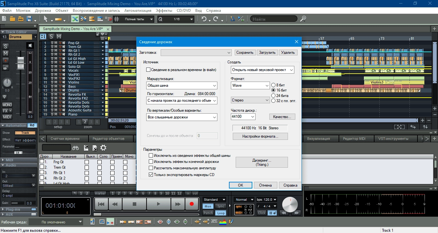The height and width of the screenshot is (233, 438).
Task: Open the Формат dropdown showing Wave
Action: pos(250,85)
